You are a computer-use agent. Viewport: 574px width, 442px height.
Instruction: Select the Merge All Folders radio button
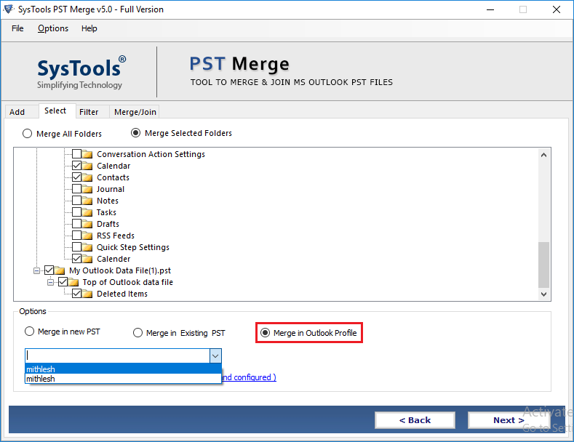27,134
